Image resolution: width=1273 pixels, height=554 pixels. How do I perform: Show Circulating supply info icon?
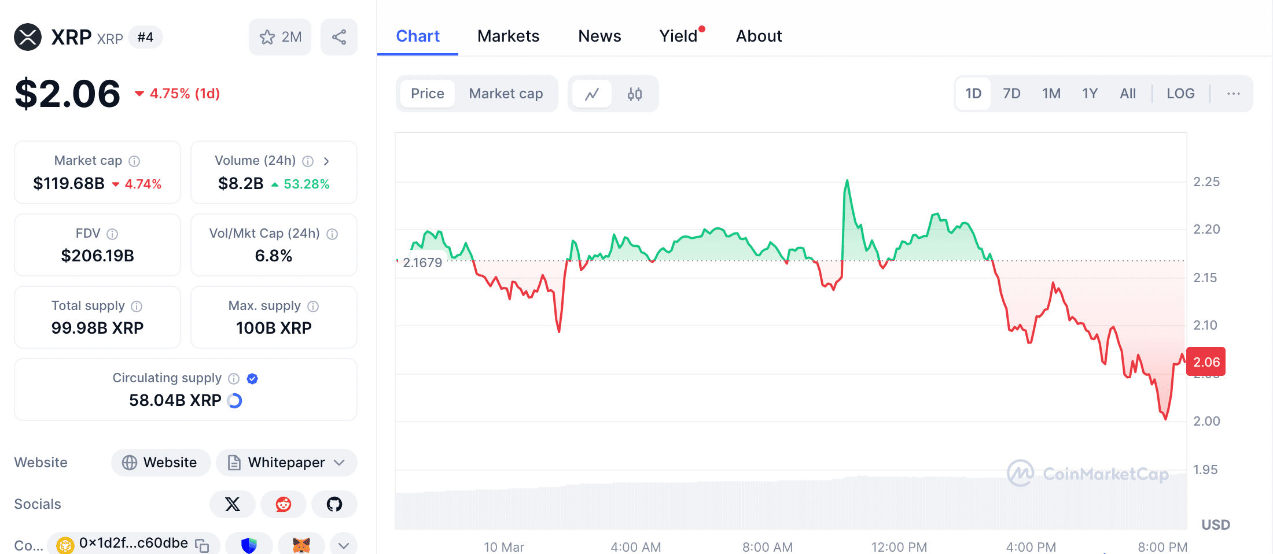click(234, 379)
